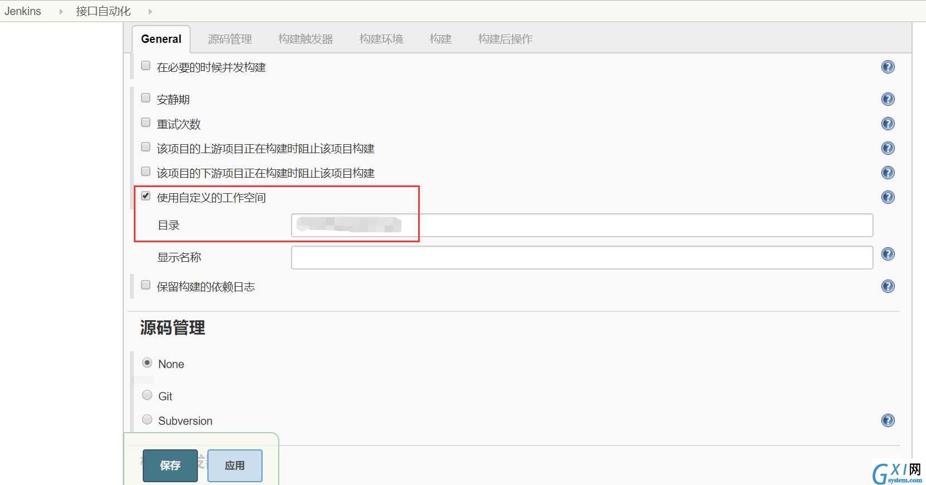Enable 在必要的时候并发构建 checkbox
The height and width of the screenshot is (485, 926).
[146, 66]
